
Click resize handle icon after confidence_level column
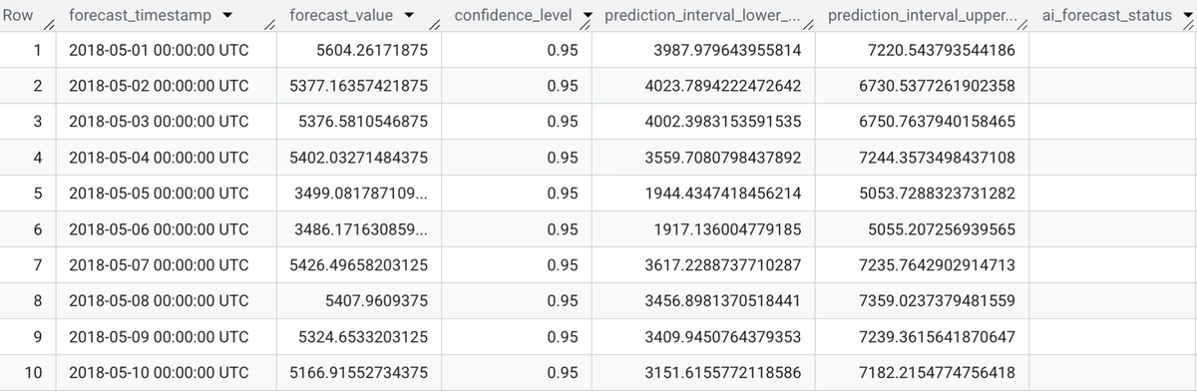587,26
